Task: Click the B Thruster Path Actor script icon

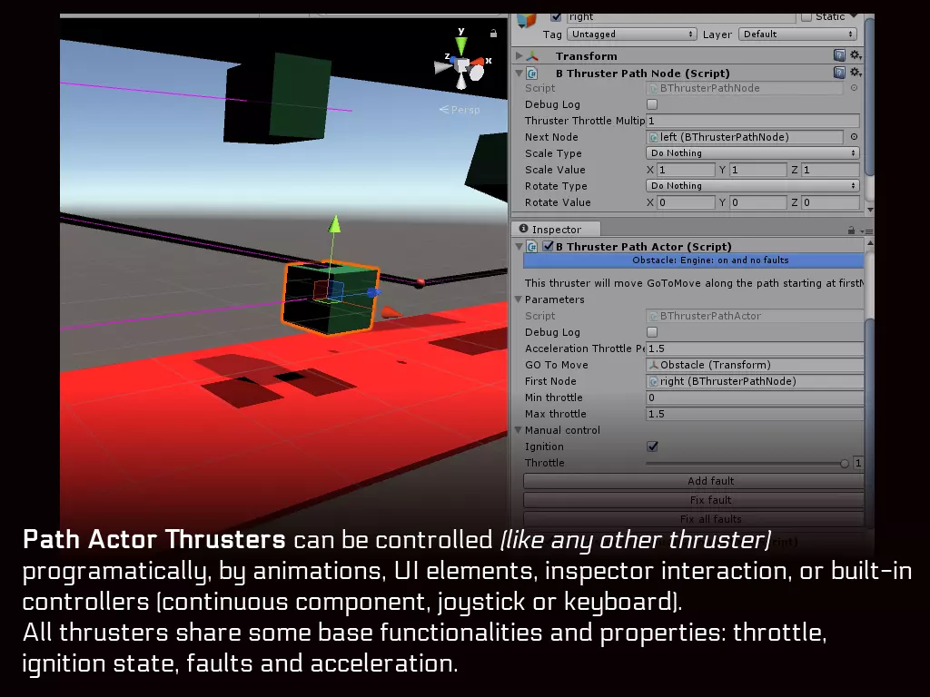Action: click(532, 247)
